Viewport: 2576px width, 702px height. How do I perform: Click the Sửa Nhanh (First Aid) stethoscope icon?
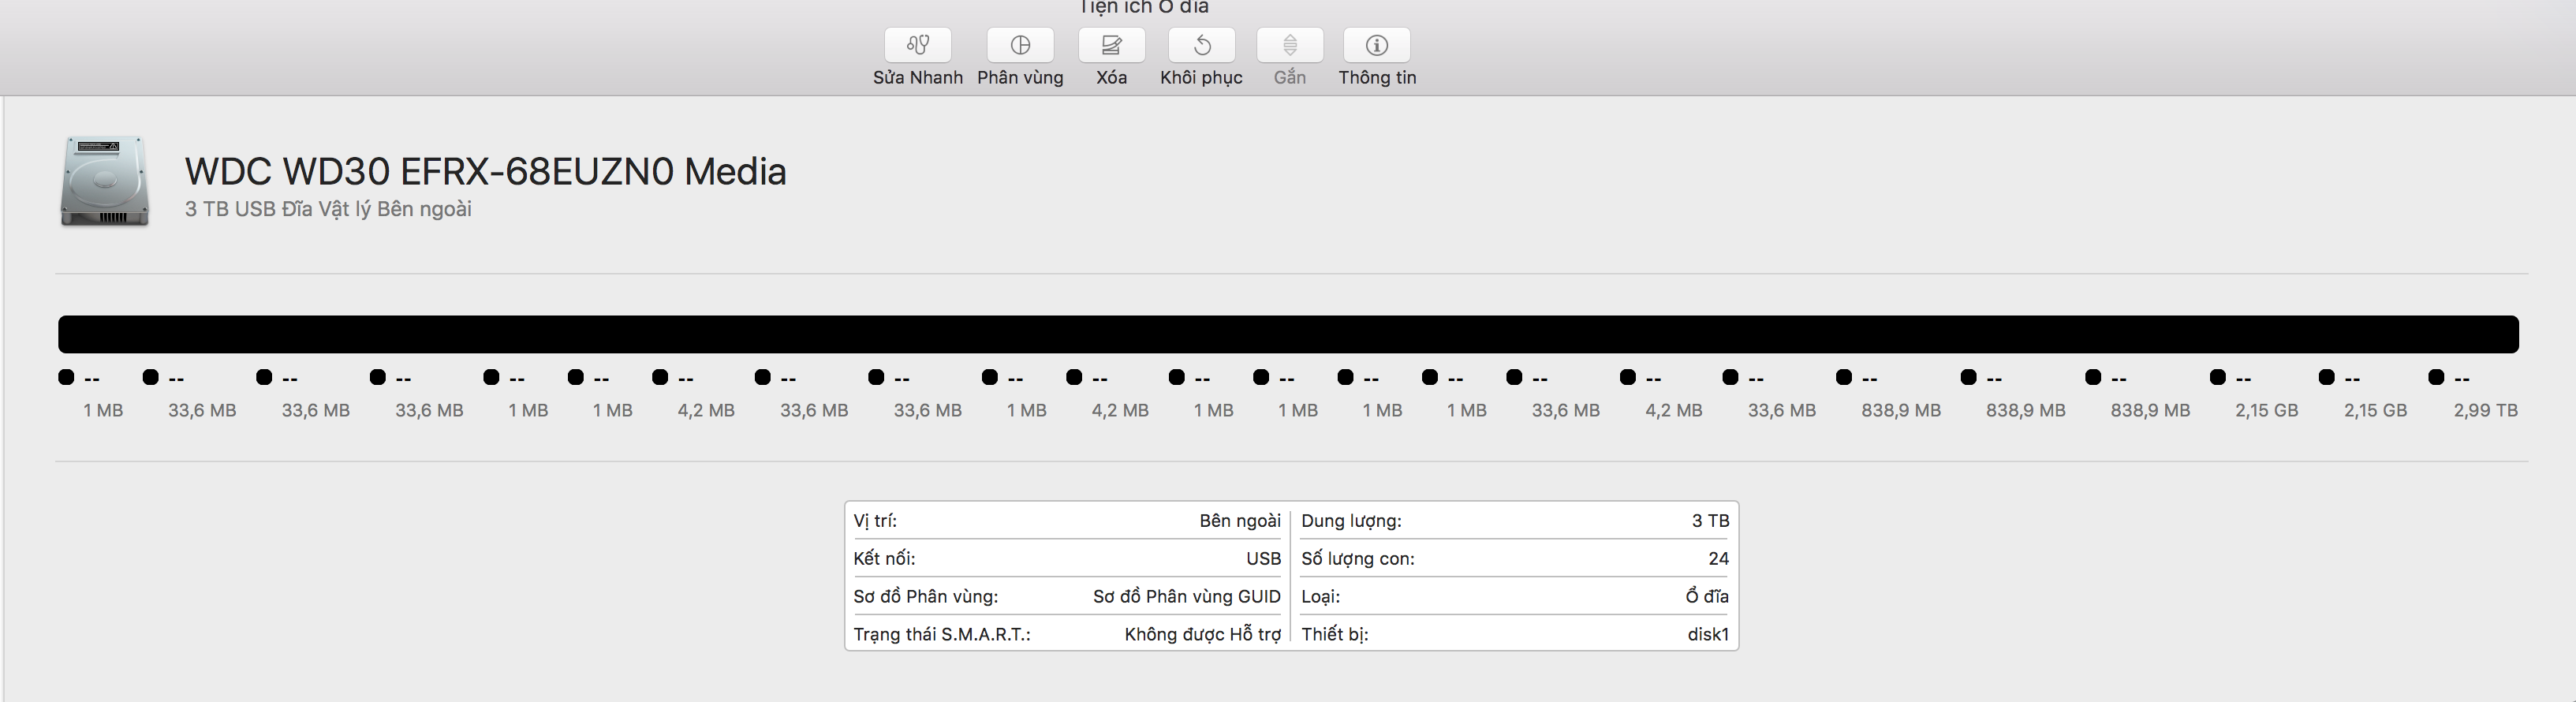[x=917, y=45]
